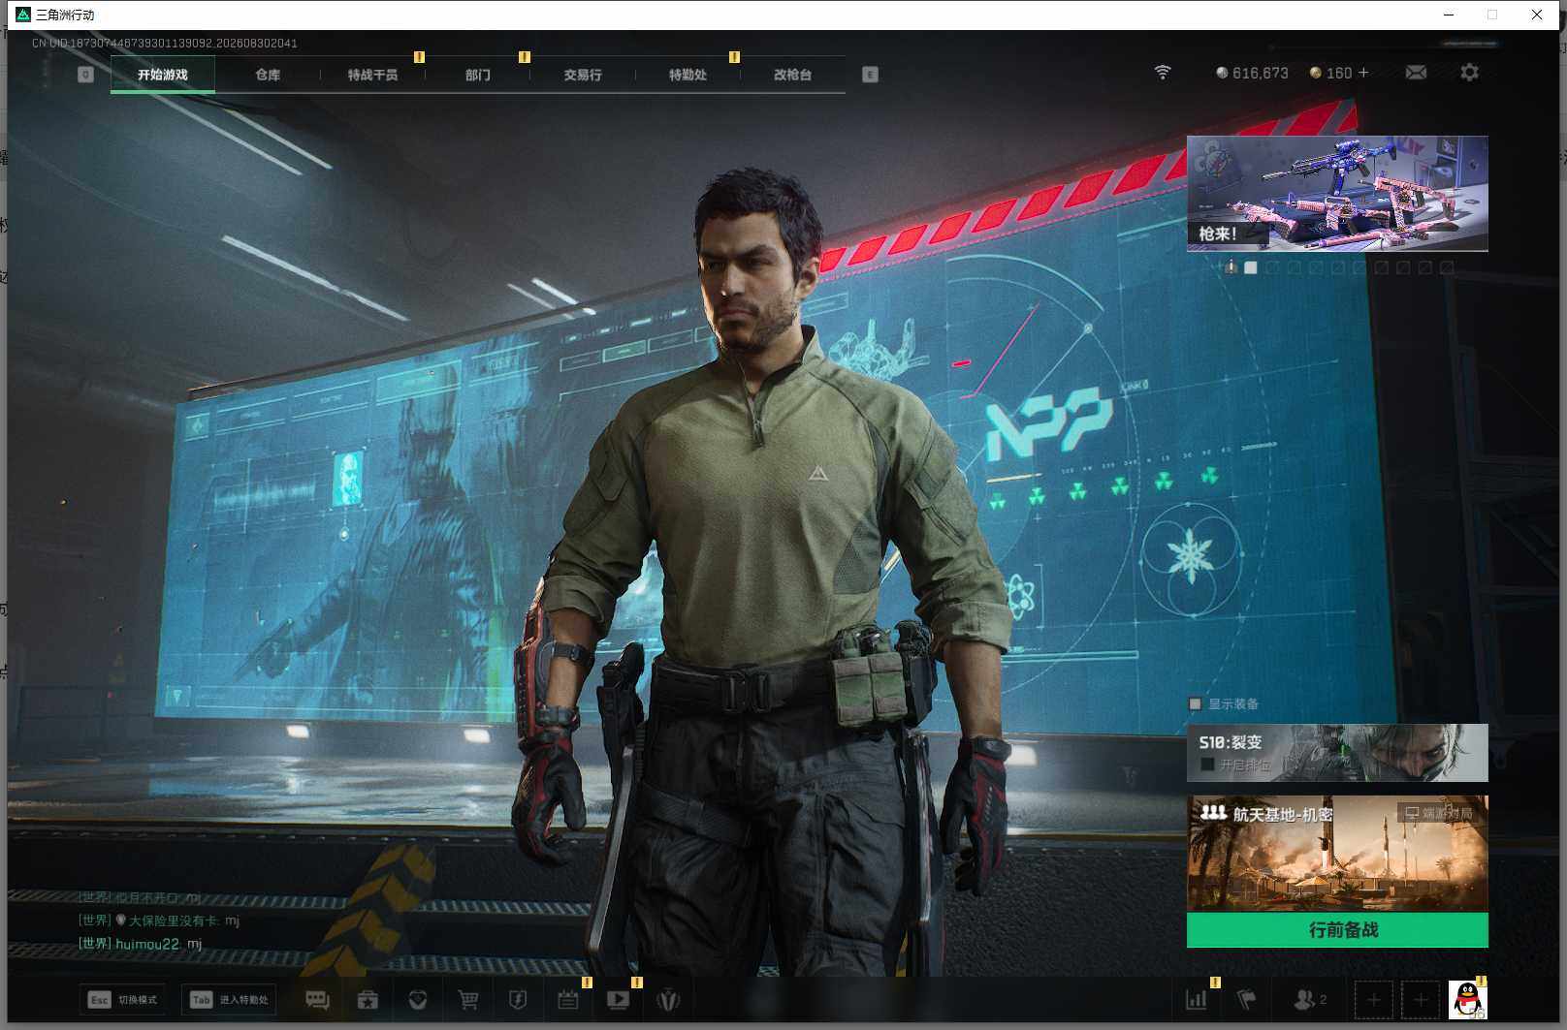The height and width of the screenshot is (1030, 1567).
Task: Open the starred briefcase icon
Action: 368,1000
